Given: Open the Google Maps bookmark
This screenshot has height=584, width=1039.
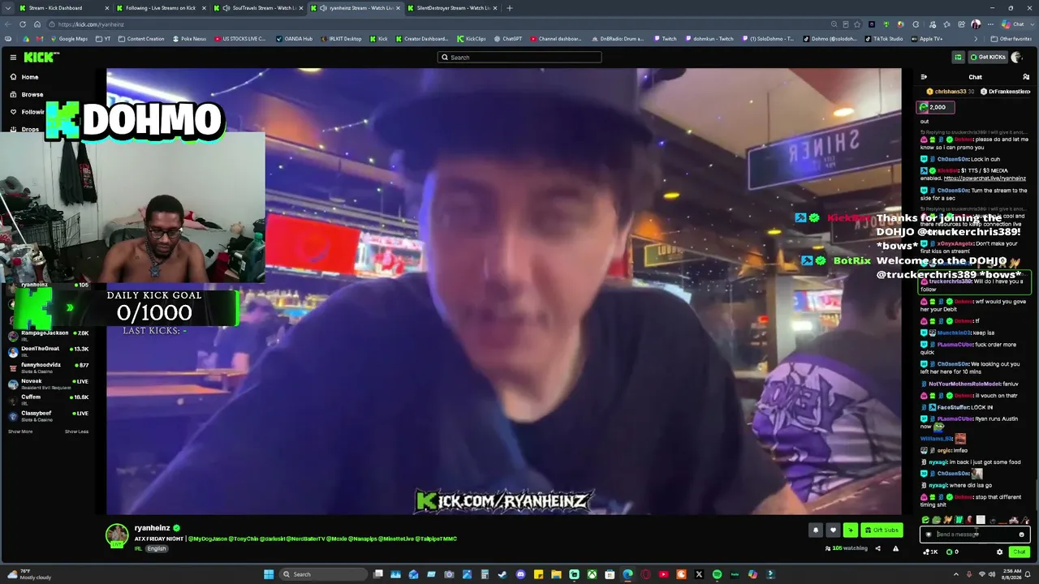Looking at the screenshot, I should point(68,39).
